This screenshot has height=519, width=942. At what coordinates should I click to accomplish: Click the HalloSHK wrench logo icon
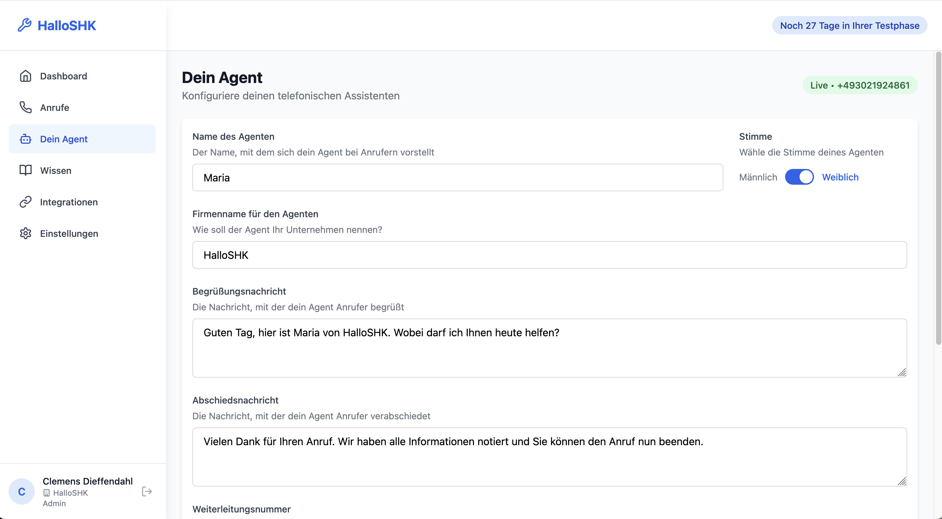click(x=25, y=25)
